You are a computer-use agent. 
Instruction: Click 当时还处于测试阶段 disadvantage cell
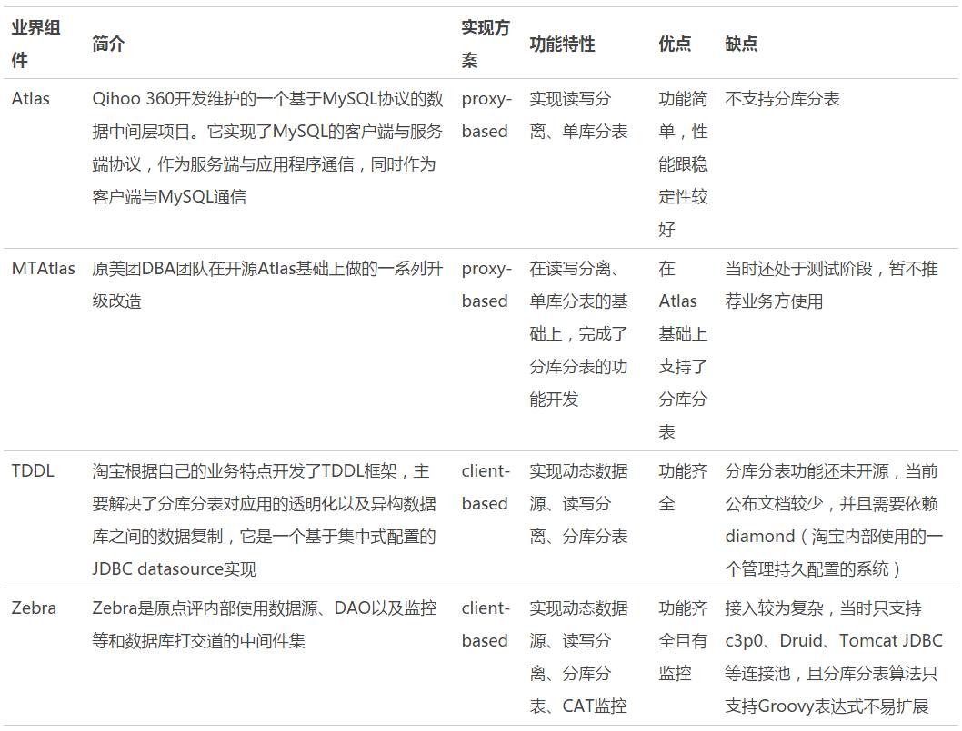pos(831,285)
